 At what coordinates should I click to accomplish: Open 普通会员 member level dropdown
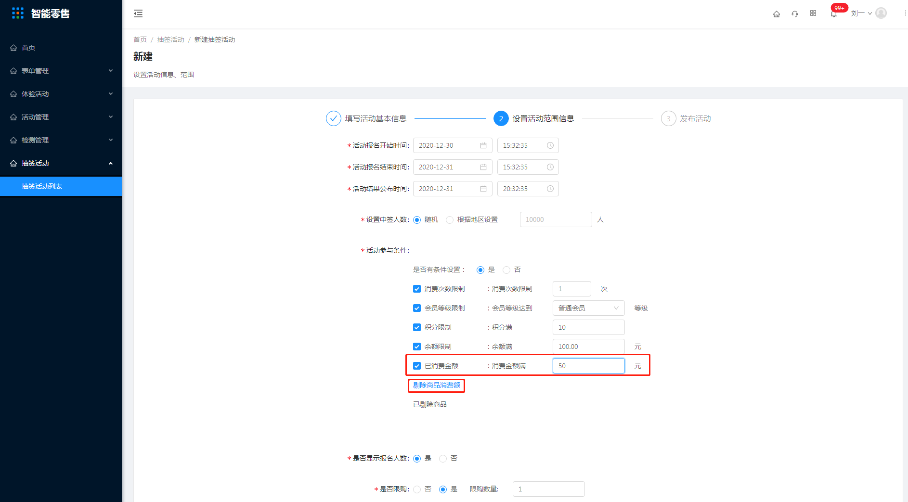pyautogui.click(x=588, y=308)
